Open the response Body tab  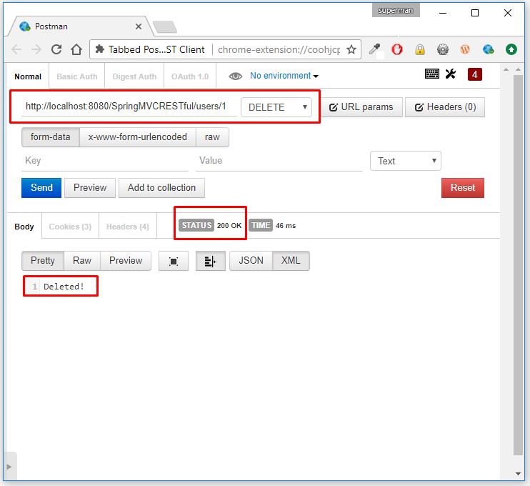(x=24, y=227)
